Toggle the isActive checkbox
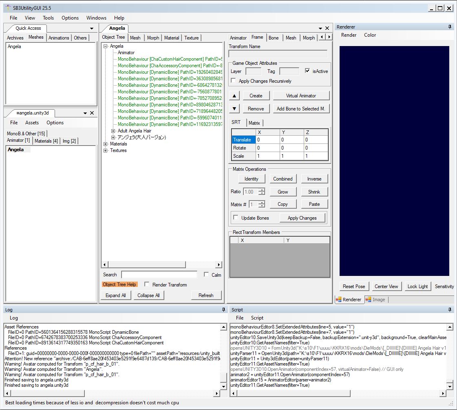457x410 pixels. click(307, 71)
